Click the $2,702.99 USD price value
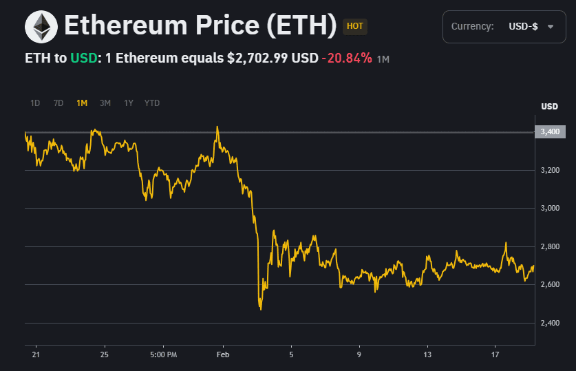The height and width of the screenshot is (371, 576). [x=273, y=59]
